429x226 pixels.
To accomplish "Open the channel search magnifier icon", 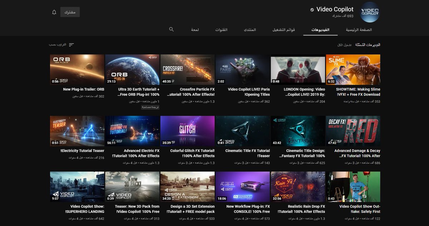I will click(171, 29).
